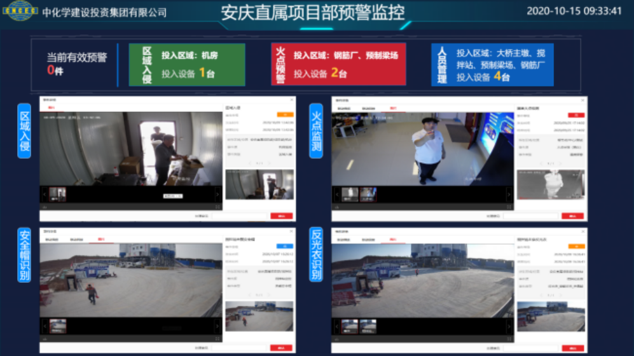Open the blue 人员管理 summary card
The width and height of the screenshot is (634, 356).
tap(492, 65)
